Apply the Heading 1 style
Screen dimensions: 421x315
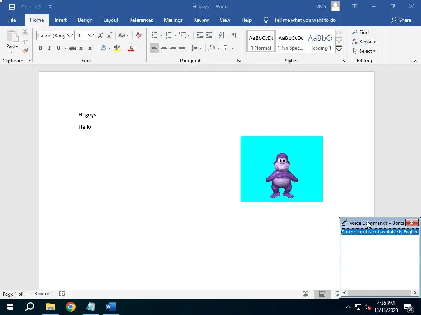coord(320,42)
